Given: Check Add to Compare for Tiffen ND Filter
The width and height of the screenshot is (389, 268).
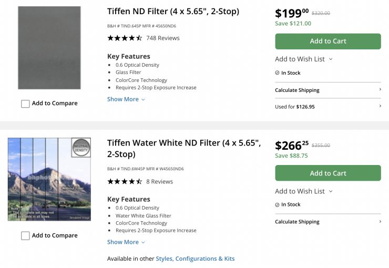Looking at the screenshot, I should coord(25,104).
